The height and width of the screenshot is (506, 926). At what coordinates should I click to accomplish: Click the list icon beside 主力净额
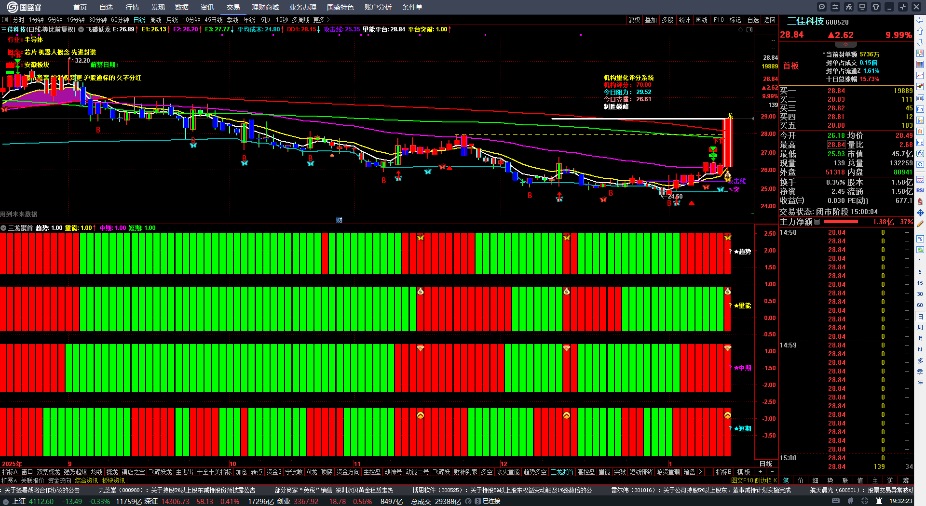(x=817, y=222)
